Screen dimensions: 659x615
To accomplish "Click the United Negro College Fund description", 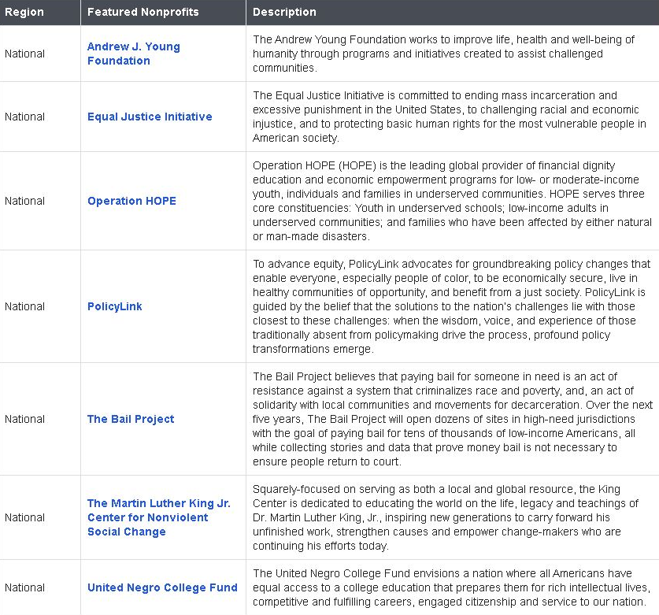I will pos(451,587).
